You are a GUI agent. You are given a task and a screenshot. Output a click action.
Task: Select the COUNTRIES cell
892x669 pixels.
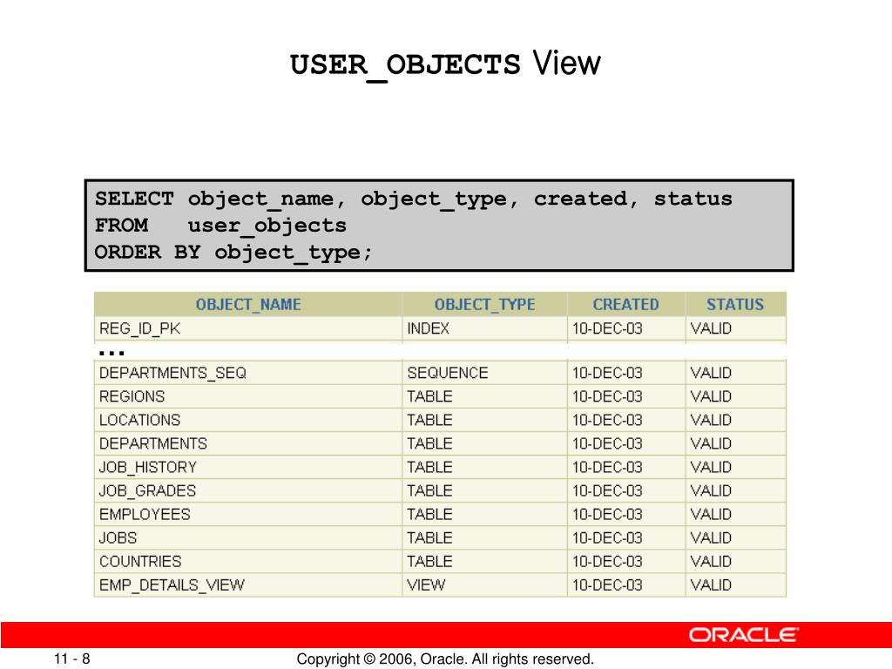click(248, 562)
